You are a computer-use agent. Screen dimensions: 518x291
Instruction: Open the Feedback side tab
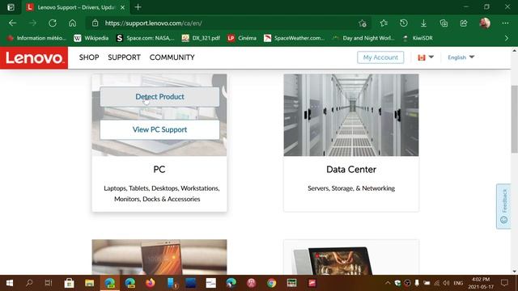point(503,206)
